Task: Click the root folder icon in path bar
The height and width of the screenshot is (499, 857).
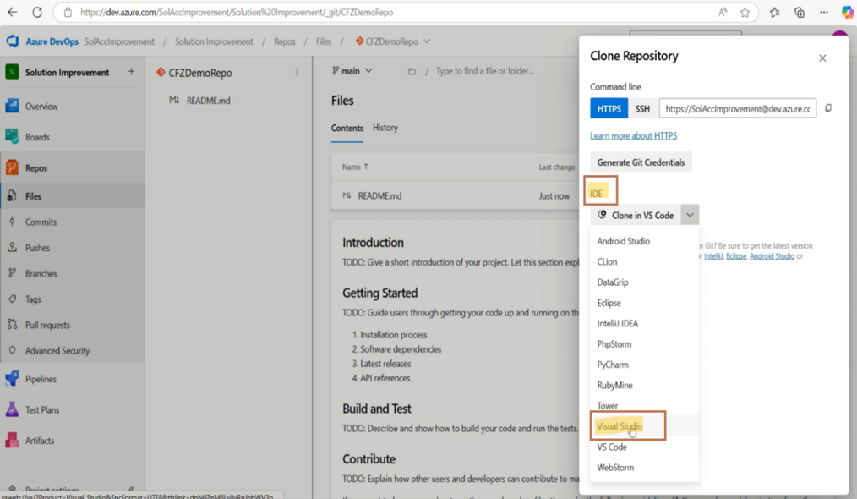Action: pyautogui.click(x=412, y=71)
